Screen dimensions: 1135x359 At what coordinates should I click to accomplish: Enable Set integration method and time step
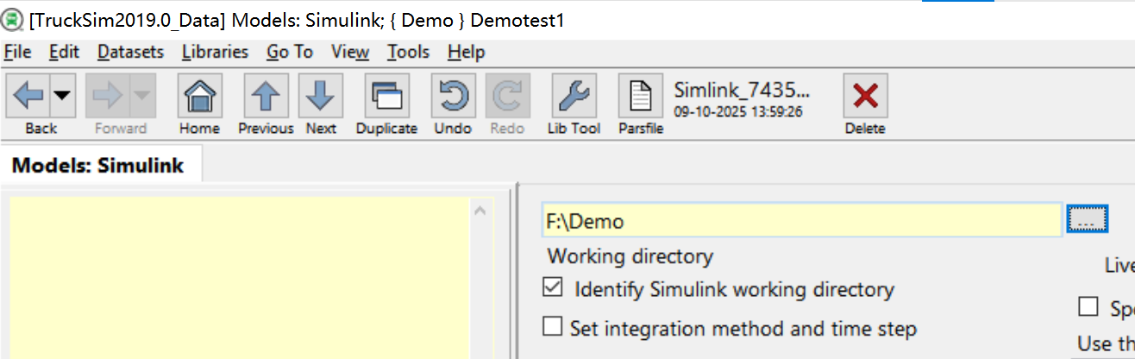552,327
